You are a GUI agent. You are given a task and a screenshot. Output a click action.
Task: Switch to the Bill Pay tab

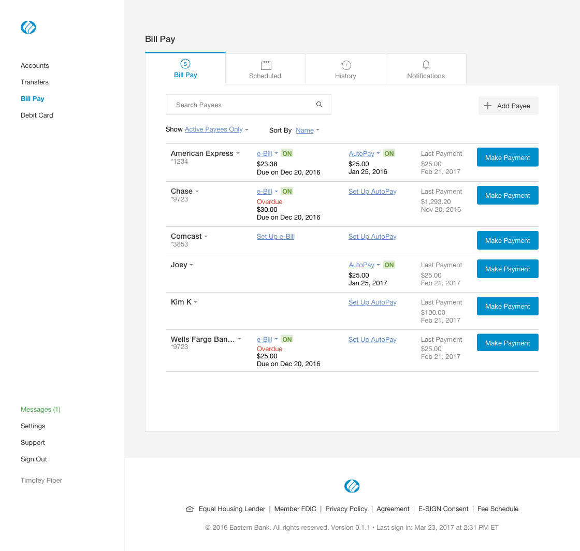point(185,69)
